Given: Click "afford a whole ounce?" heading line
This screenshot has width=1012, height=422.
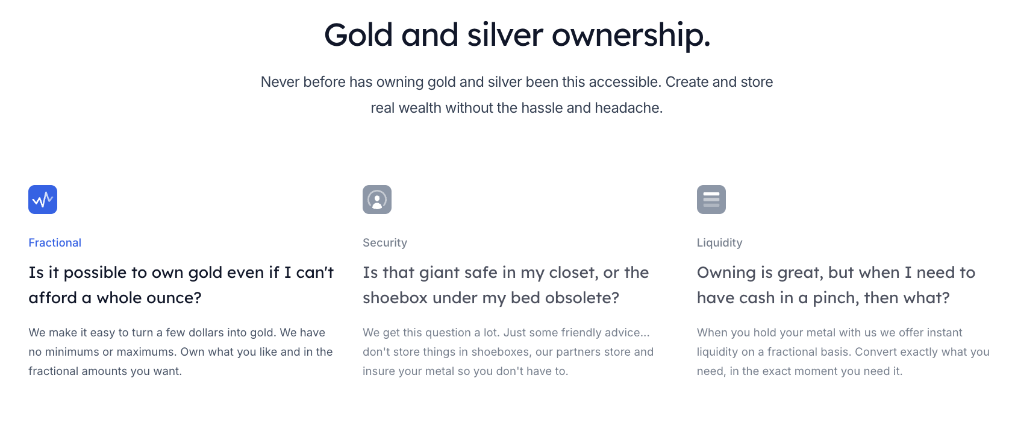Looking at the screenshot, I should point(115,298).
